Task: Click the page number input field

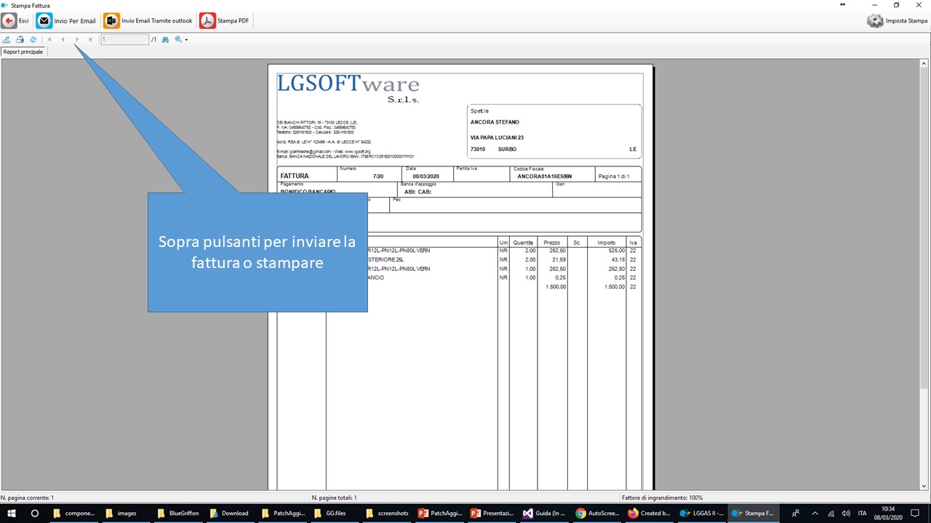Action: 124,39
